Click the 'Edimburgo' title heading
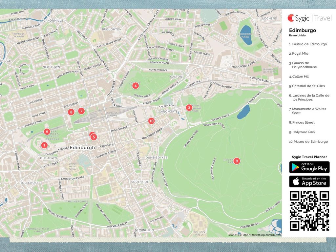Image resolution: width=336 pixels, height=252 pixels. [x=302, y=31]
